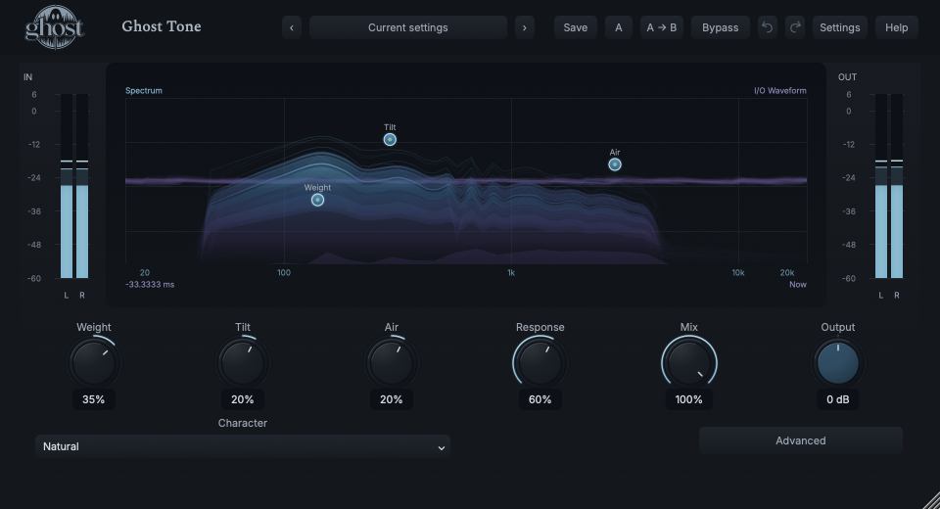Click the Response 60% value field

pos(540,399)
